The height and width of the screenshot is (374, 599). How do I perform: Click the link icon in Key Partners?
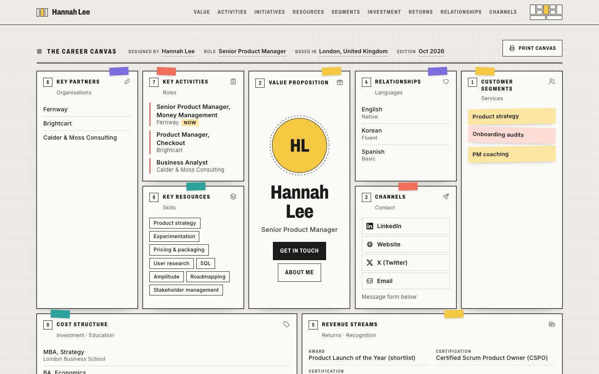pyautogui.click(x=127, y=81)
